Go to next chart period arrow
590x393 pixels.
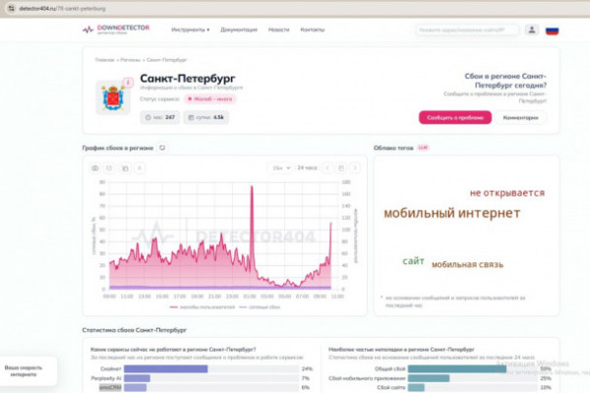pyautogui.click(x=354, y=168)
